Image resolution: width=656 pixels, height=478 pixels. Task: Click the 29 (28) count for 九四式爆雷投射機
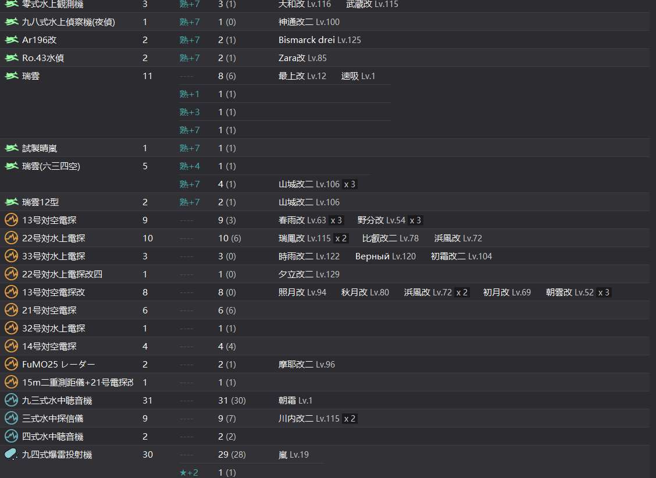tap(232, 454)
